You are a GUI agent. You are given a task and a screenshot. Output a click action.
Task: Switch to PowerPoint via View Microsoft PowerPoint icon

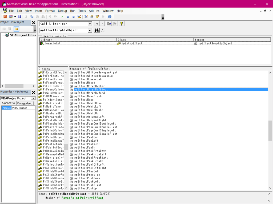[x=5, y=17]
